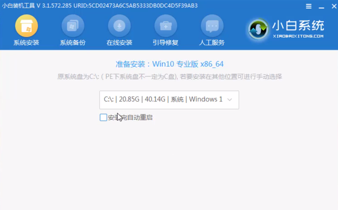Switch to the 系统备份 tab label
The width and height of the screenshot is (338, 210).
(x=73, y=43)
